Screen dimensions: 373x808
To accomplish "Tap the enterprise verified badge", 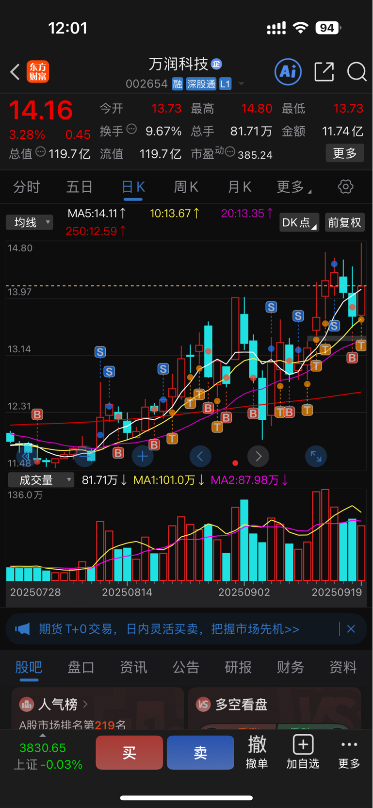I will click(216, 64).
